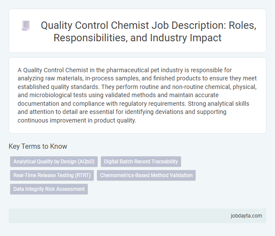The height and width of the screenshot is (236, 275).
Task: Open the Real-Time Release Testing (RTRT) tag
Action: (52, 175)
